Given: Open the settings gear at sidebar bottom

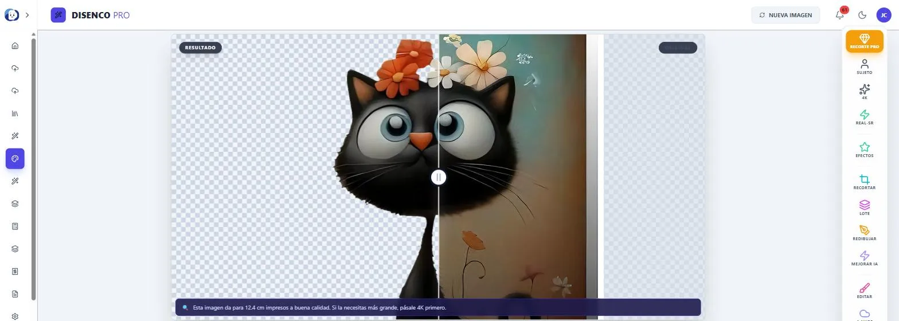Looking at the screenshot, I should coord(15,316).
